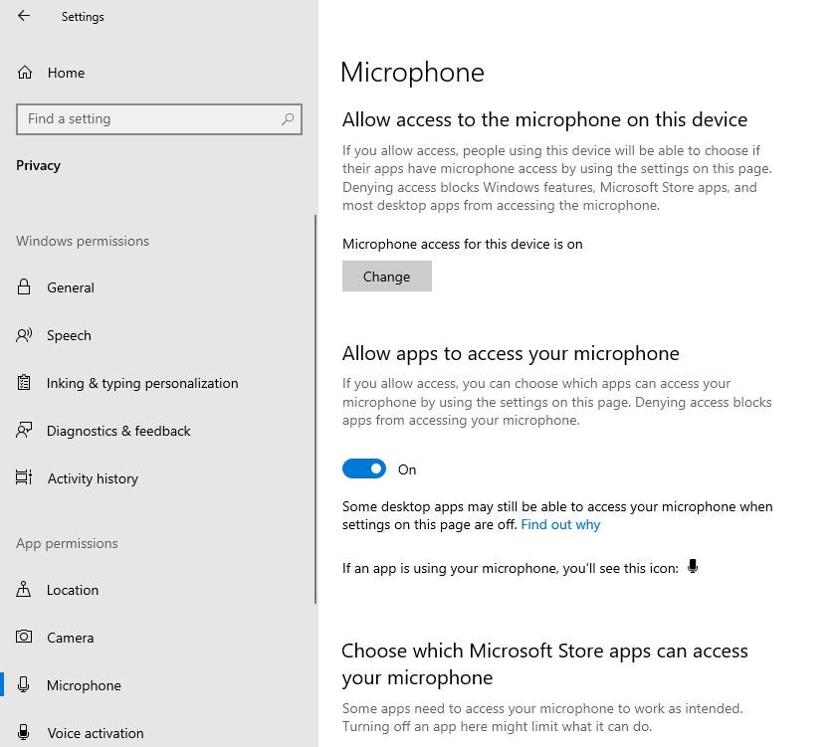Click the 'Allow apps to access your microphone' heading

coord(511,353)
